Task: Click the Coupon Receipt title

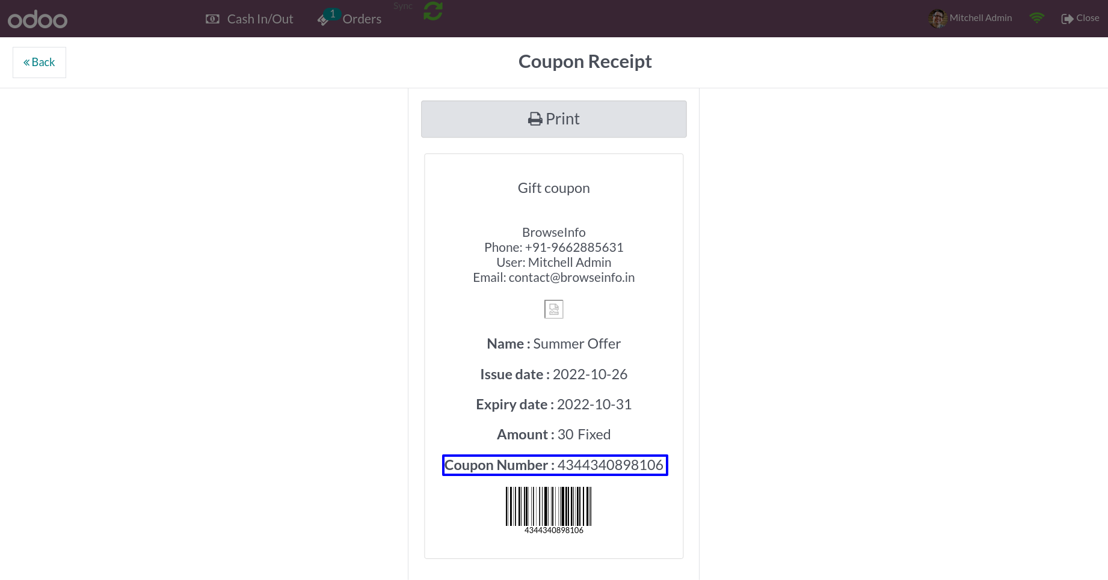Action: pyautogui.click(x=585, y=61)
